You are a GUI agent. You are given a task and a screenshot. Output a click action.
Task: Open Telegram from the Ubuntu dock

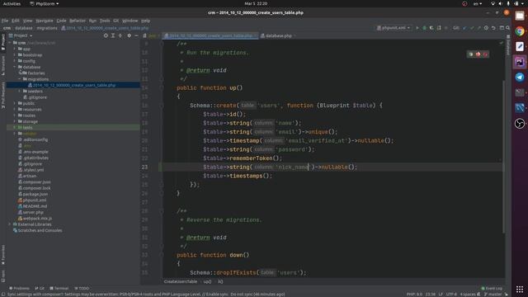coord(520,77)
